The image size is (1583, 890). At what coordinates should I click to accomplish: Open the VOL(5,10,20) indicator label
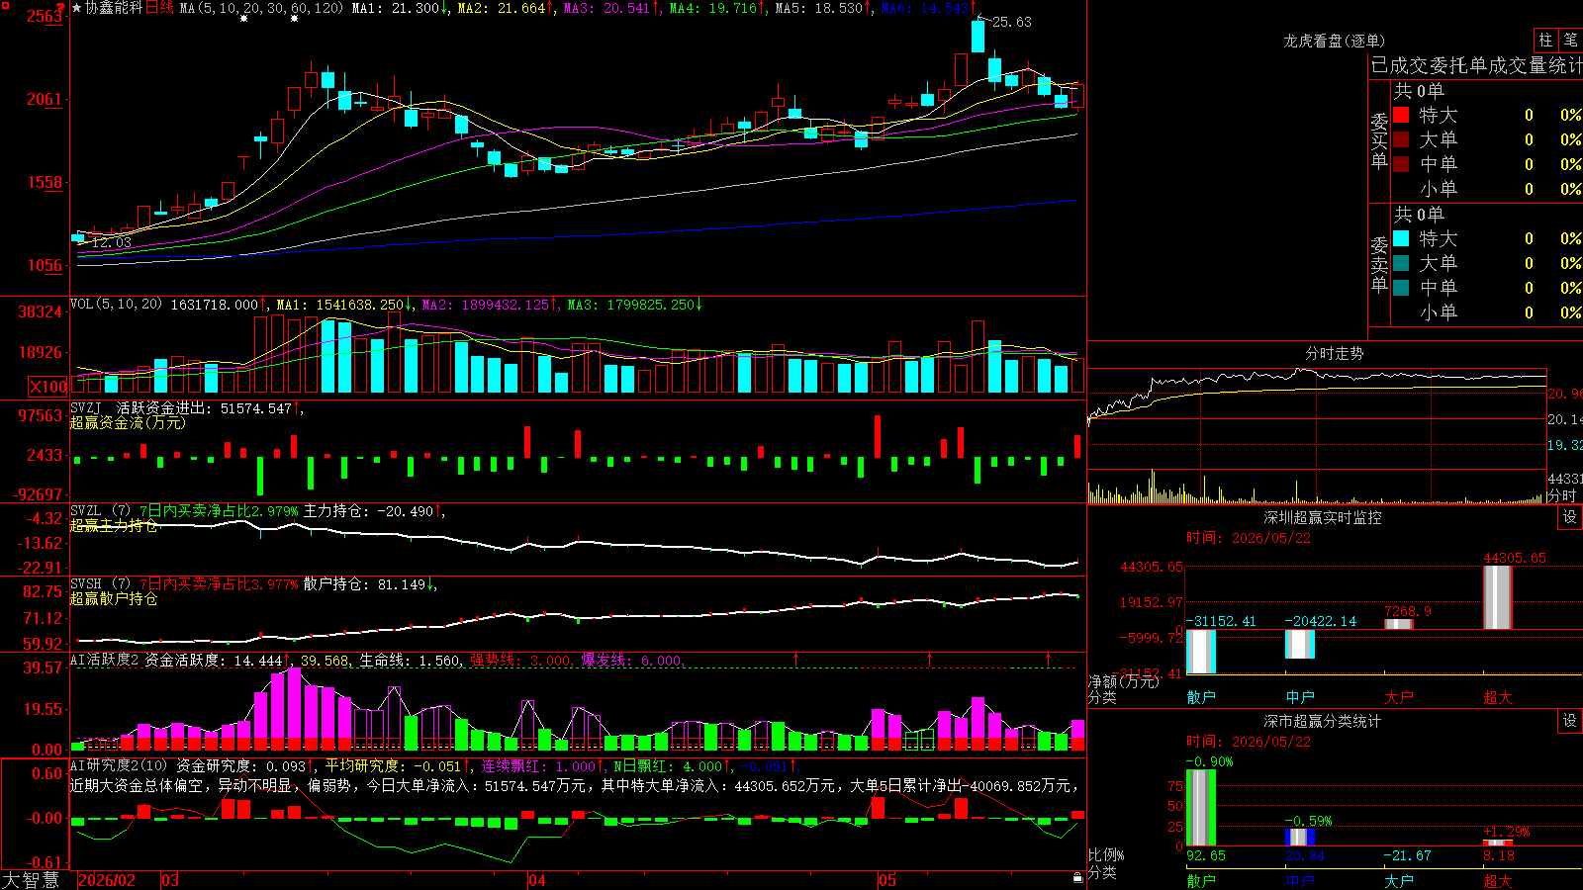pos(116,305)
